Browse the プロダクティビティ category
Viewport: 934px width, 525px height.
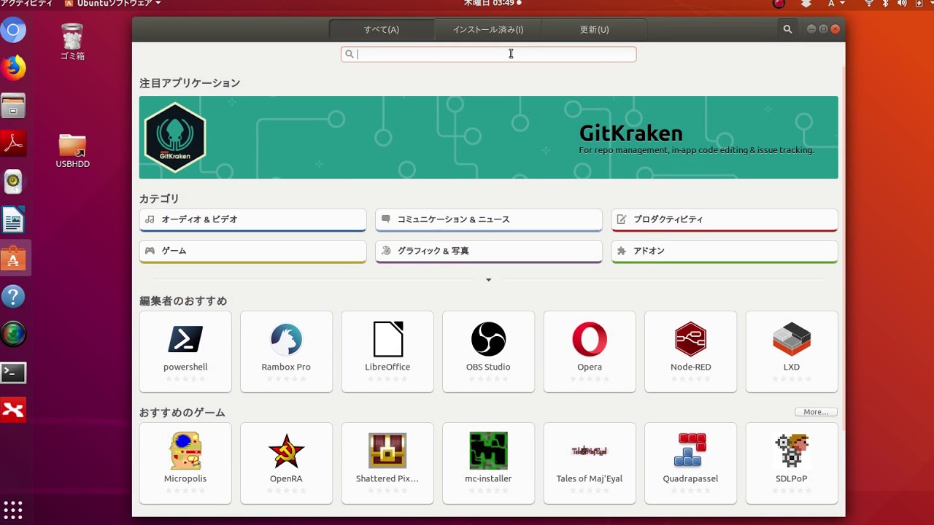[x=725, y=219]
